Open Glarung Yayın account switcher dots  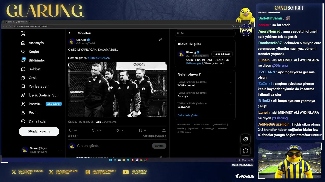point(60,150)
